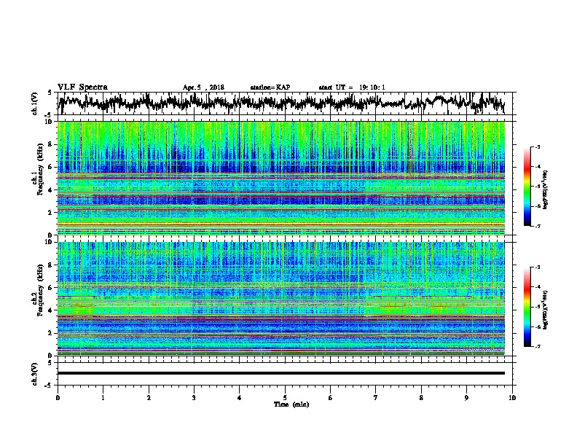Click the 'ch.3(V)' axis label
Viewport: 577px width, 446px height.
tap(35, 374)
